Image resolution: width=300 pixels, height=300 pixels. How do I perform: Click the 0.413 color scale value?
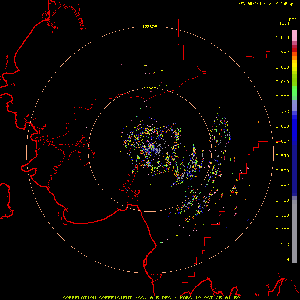pyautogui.click(x=282, y=200)
